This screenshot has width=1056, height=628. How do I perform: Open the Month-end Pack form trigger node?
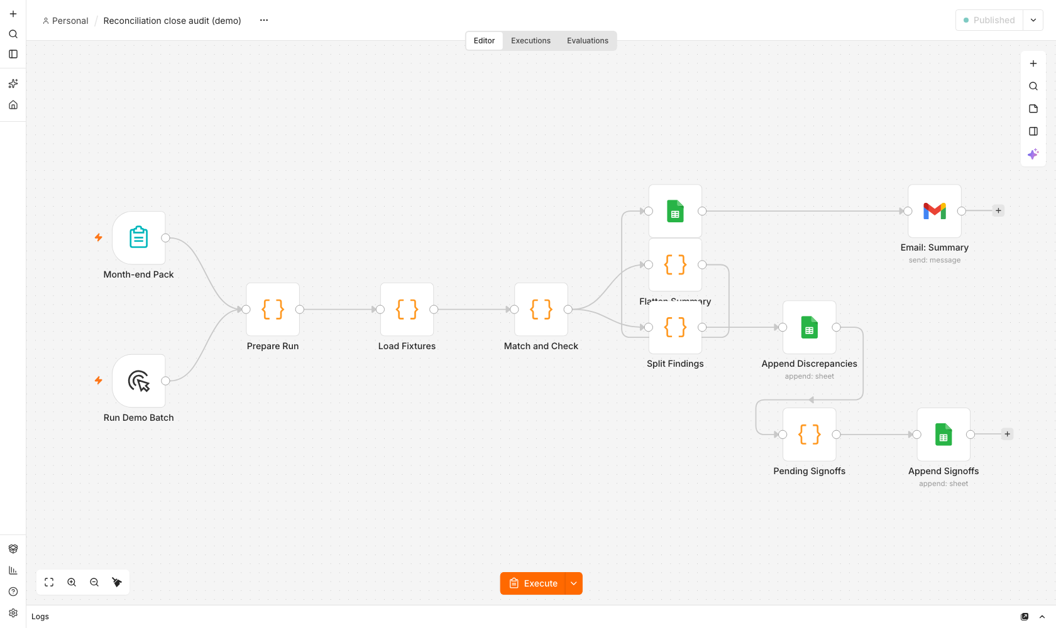point(138,238)
